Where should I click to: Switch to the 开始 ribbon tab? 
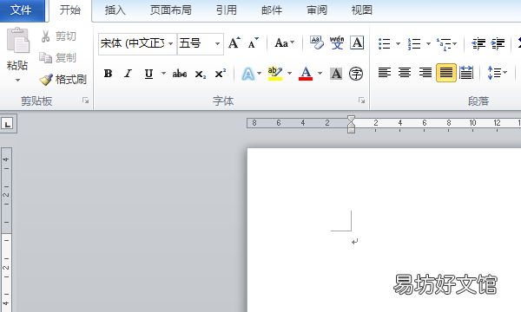tap(70, 10)
